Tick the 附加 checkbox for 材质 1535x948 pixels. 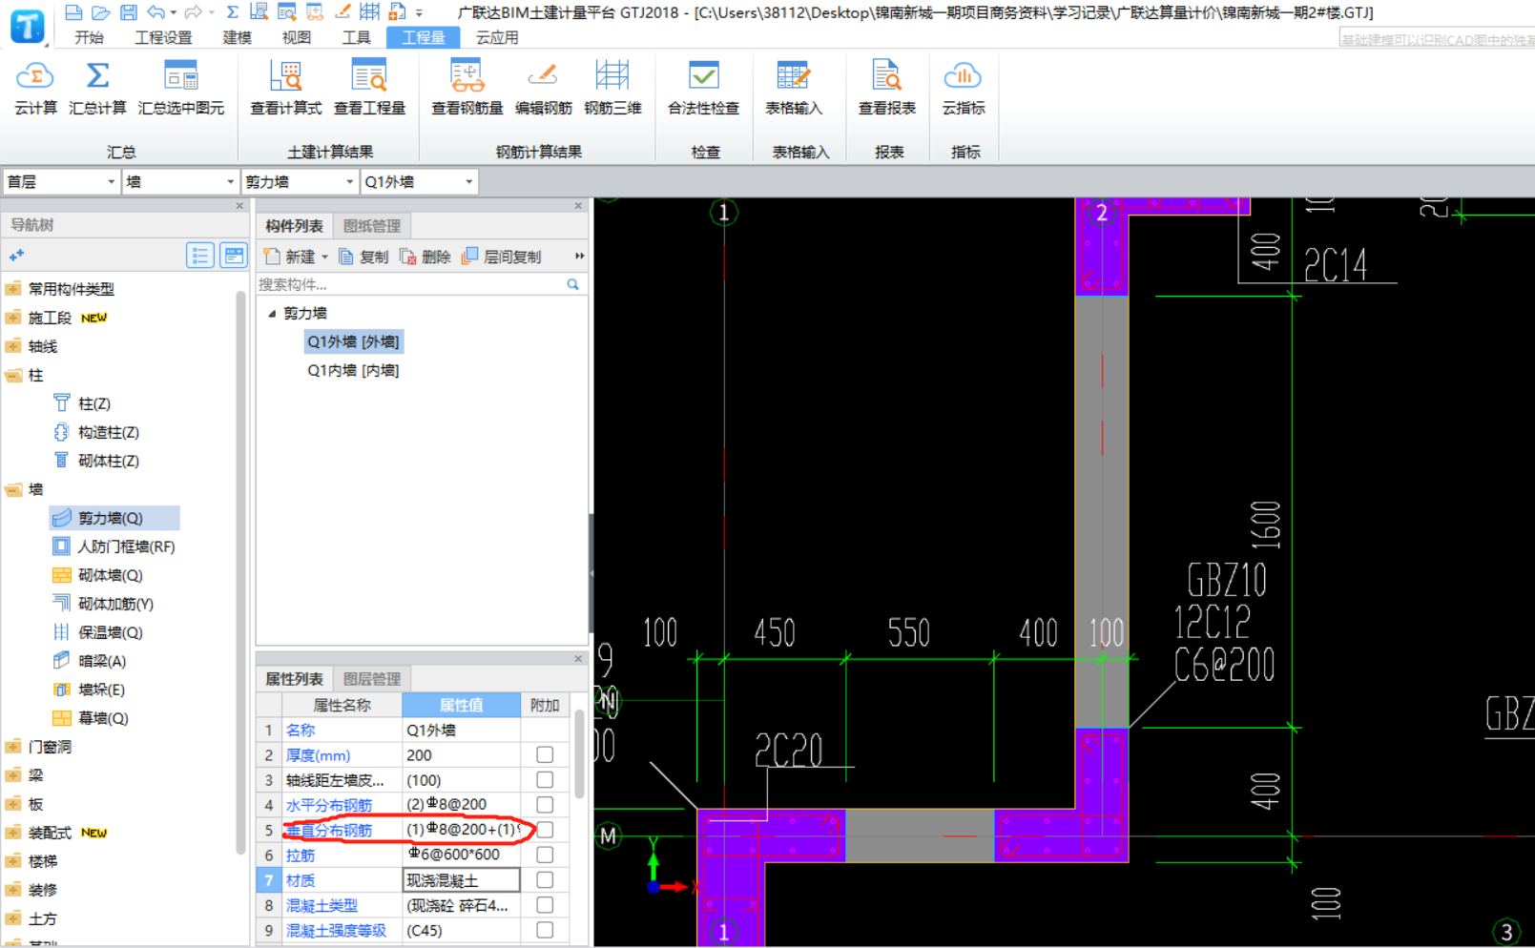click(545, 879)
